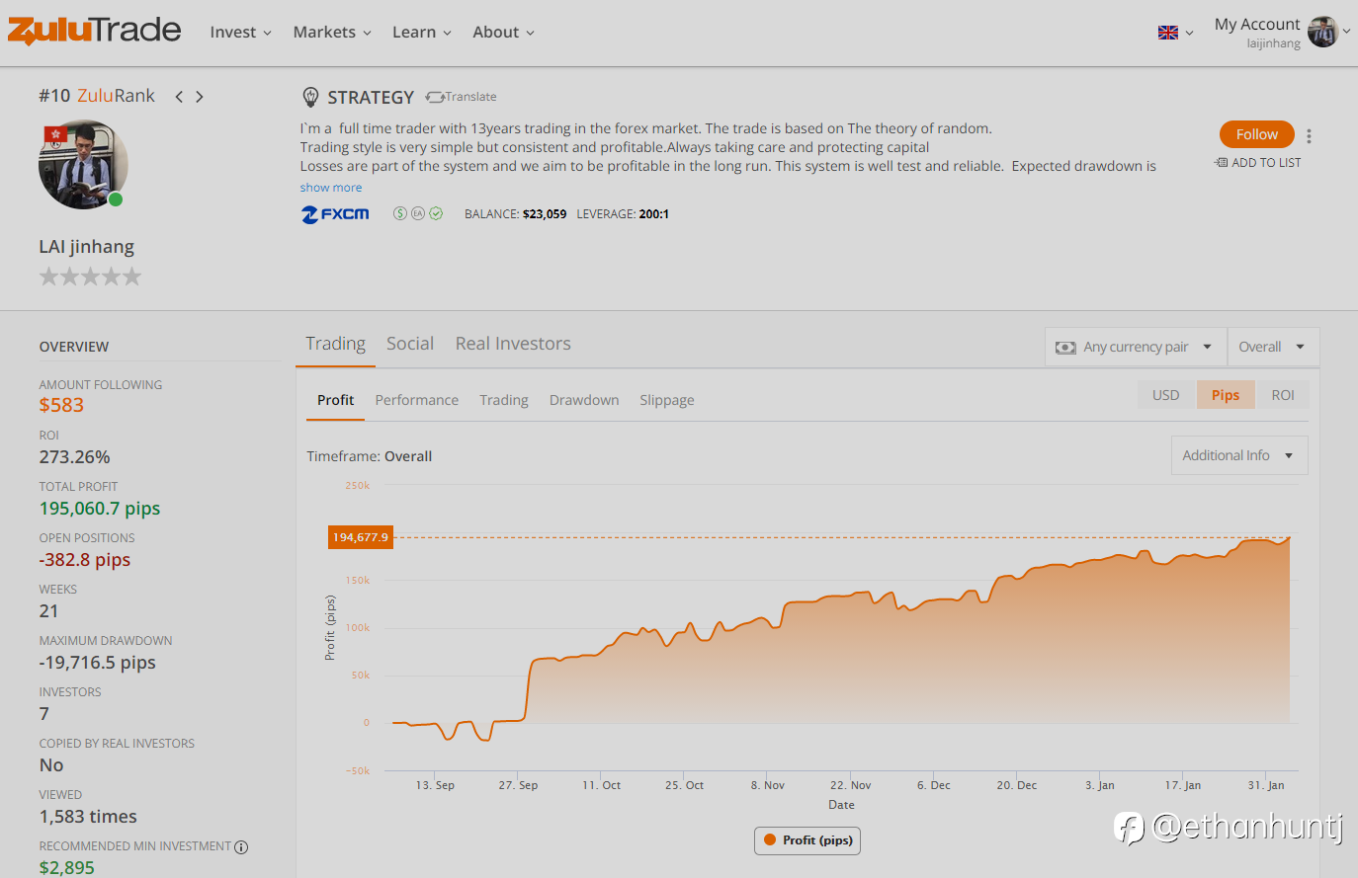This screenshot has height=878, width=1358.
Task: Switch to the Social tab
Action: click(410, 344)
